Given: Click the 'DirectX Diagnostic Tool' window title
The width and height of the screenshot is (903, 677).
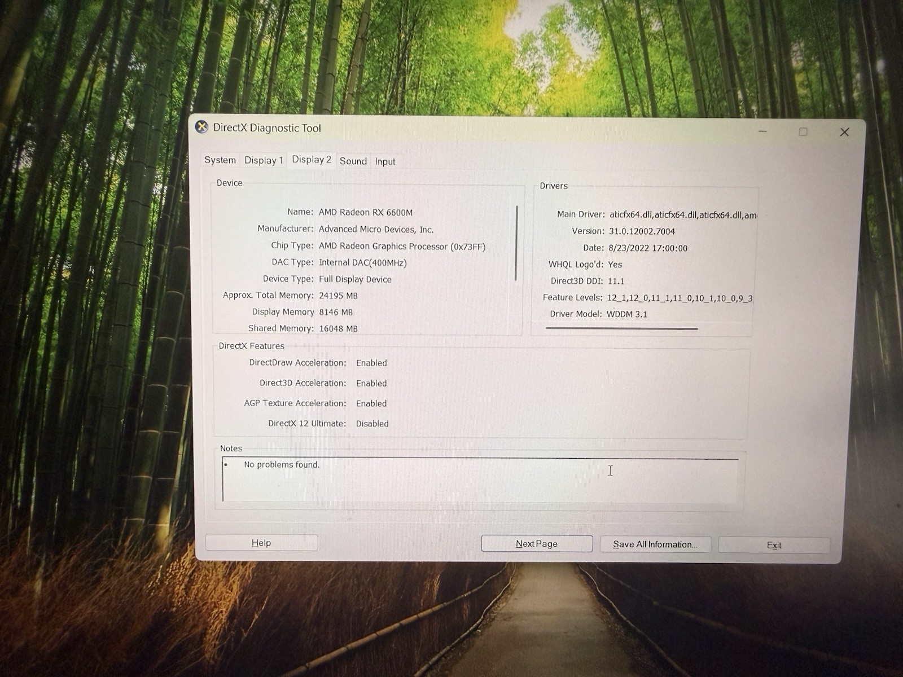Looking at the screenshot, I should 267,128.
